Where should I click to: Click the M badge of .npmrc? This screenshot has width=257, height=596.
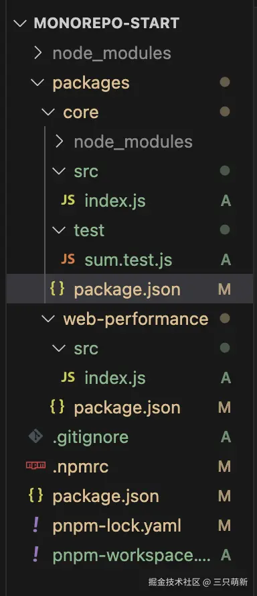point(224,466)
